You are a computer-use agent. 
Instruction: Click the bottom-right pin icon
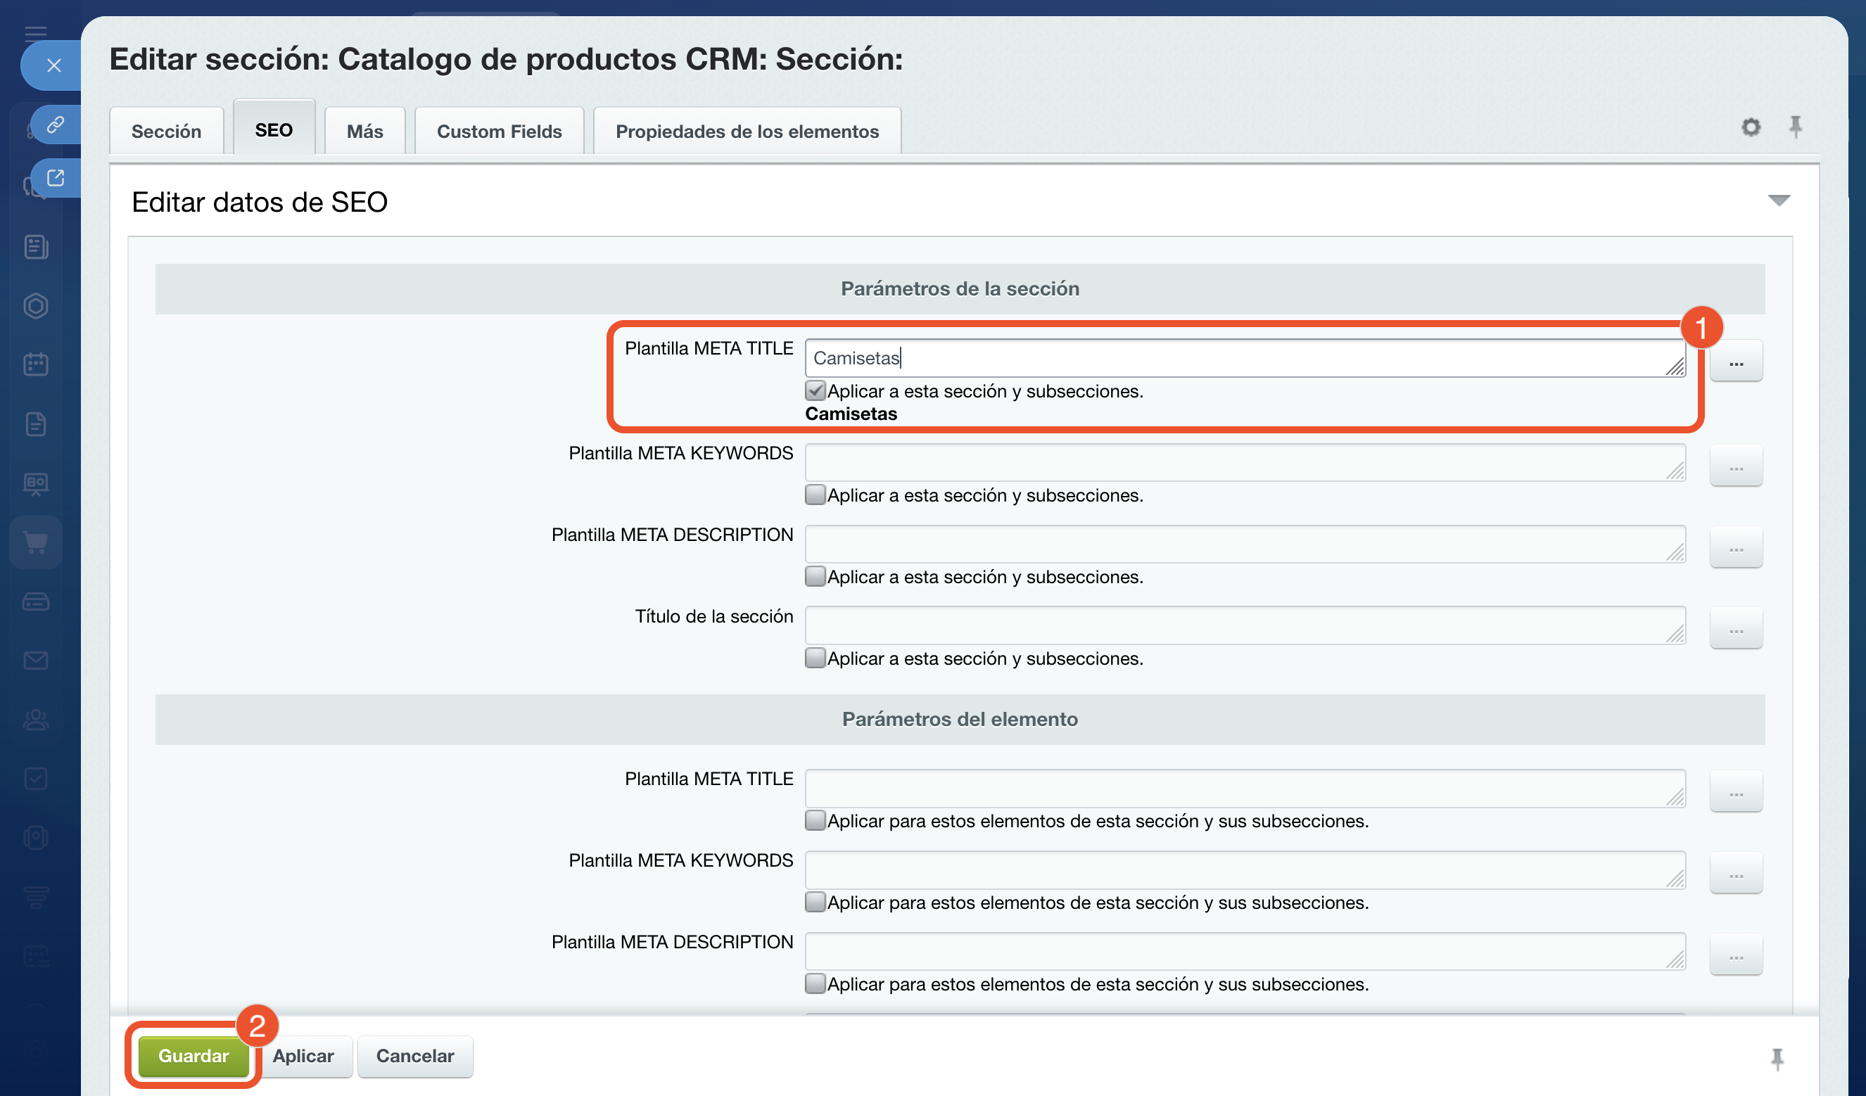pos(1777,1058)
